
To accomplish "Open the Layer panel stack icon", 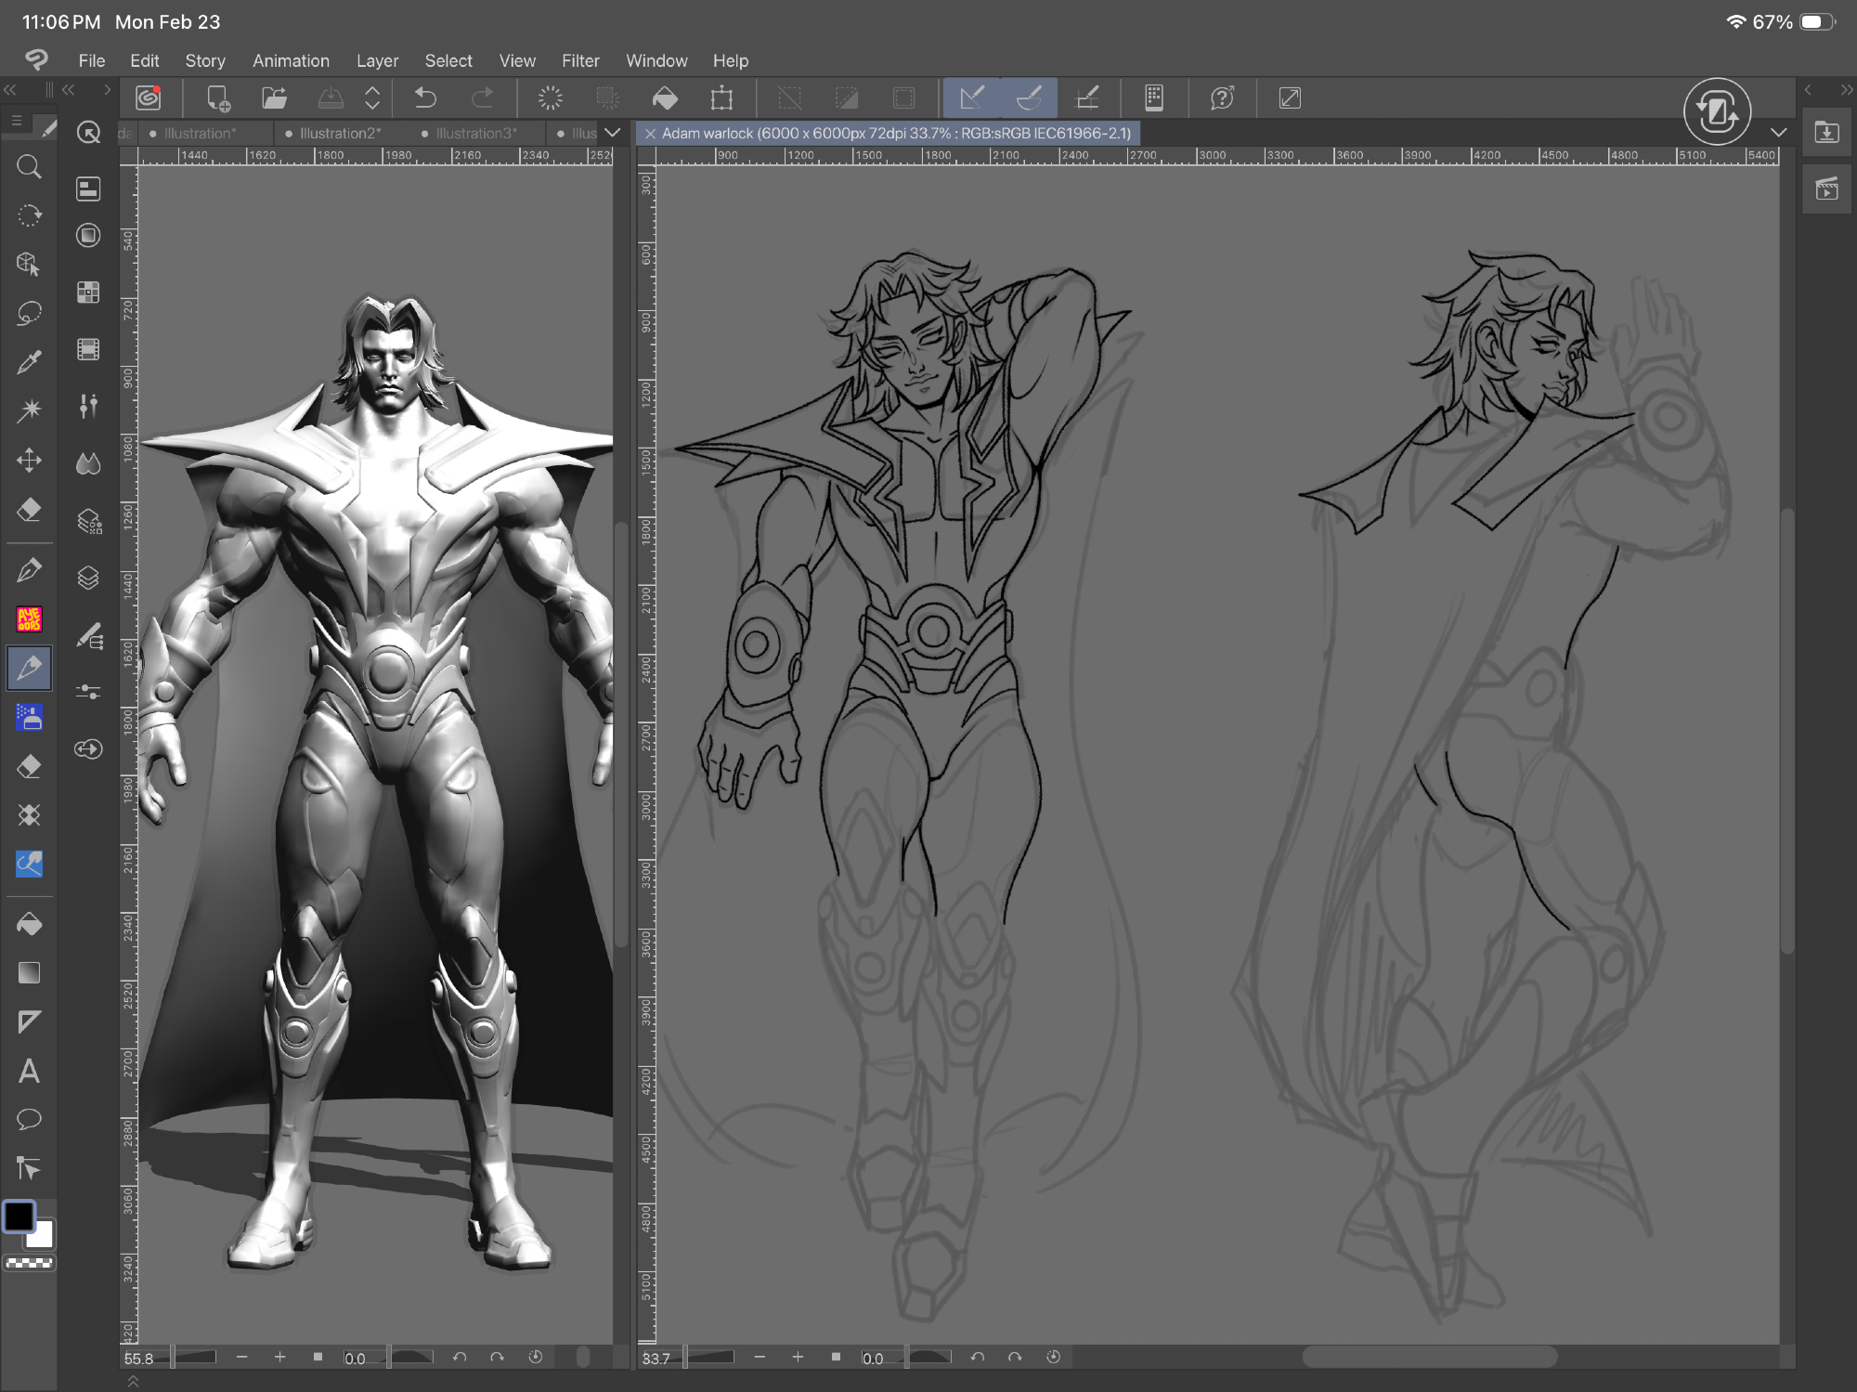I will tap(88, 578).
